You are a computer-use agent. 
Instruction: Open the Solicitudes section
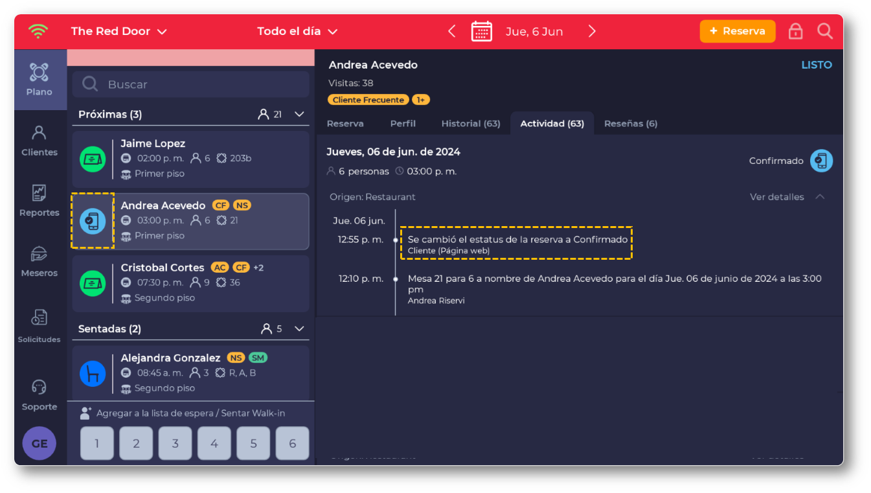(40, 326)
